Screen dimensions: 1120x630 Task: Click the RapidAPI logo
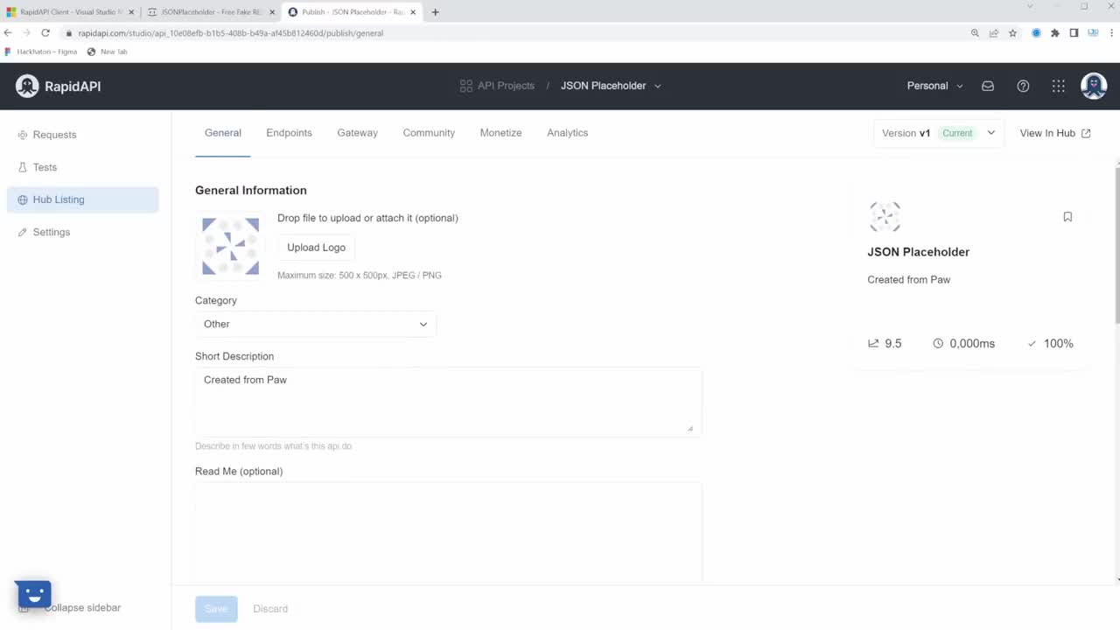(x=58, y=86)
